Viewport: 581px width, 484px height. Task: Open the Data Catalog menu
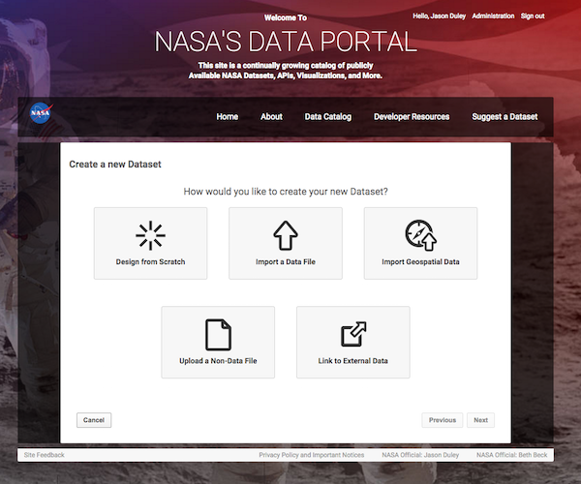[x=328, y=117]
